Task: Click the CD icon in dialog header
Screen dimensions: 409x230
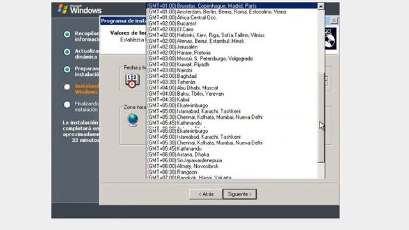Action: (x=330, y=39)
